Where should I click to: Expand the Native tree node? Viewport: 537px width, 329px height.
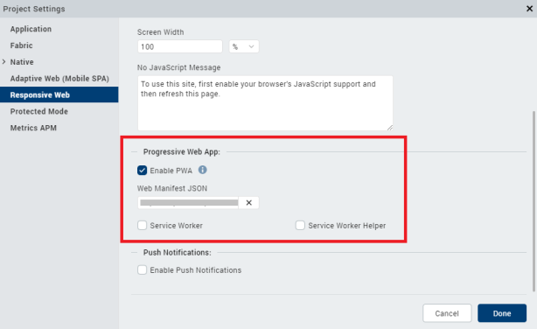coord(4,61)
